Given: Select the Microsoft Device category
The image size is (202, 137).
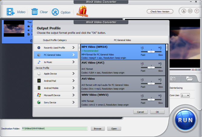Looking at the screenshot, I should pos(56,95).
